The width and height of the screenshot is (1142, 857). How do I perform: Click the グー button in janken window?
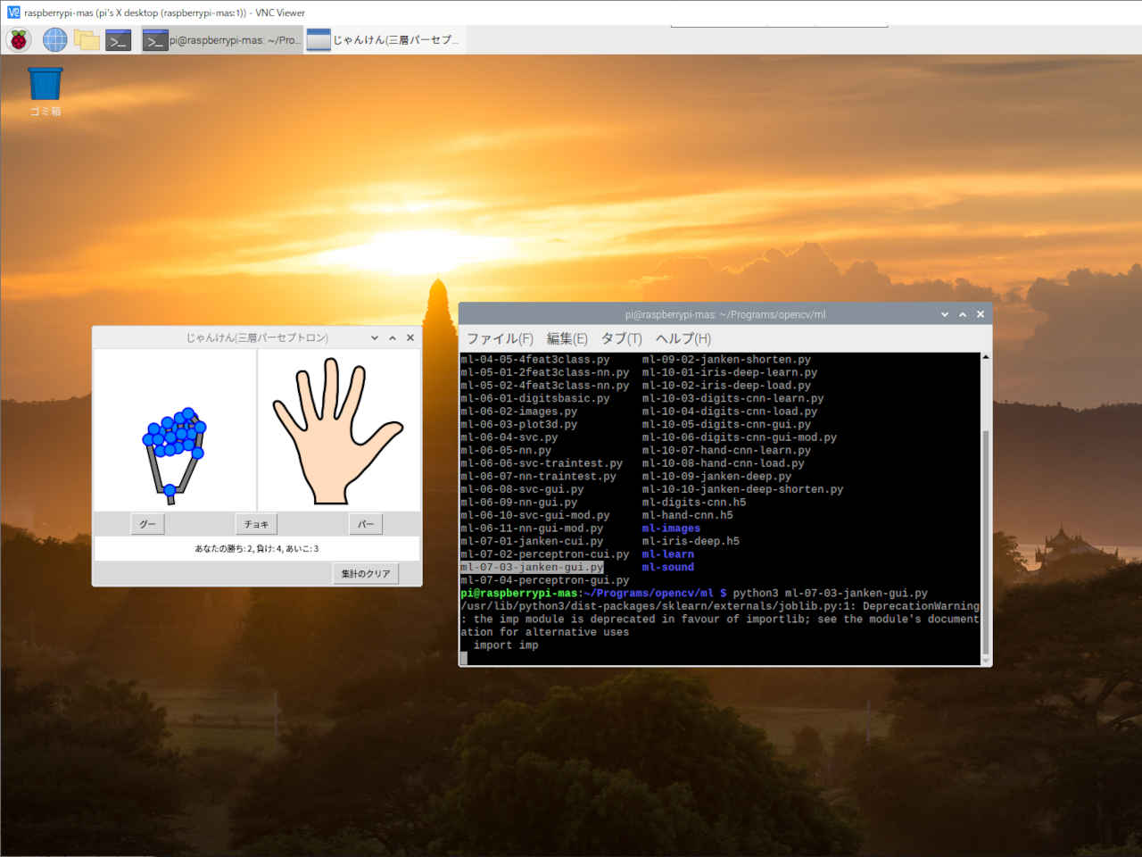pos(147,524)
